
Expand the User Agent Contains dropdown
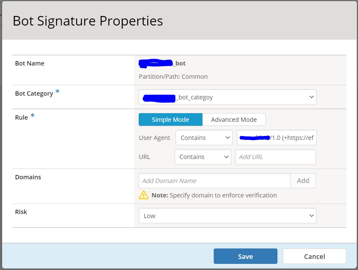[204, 138]
